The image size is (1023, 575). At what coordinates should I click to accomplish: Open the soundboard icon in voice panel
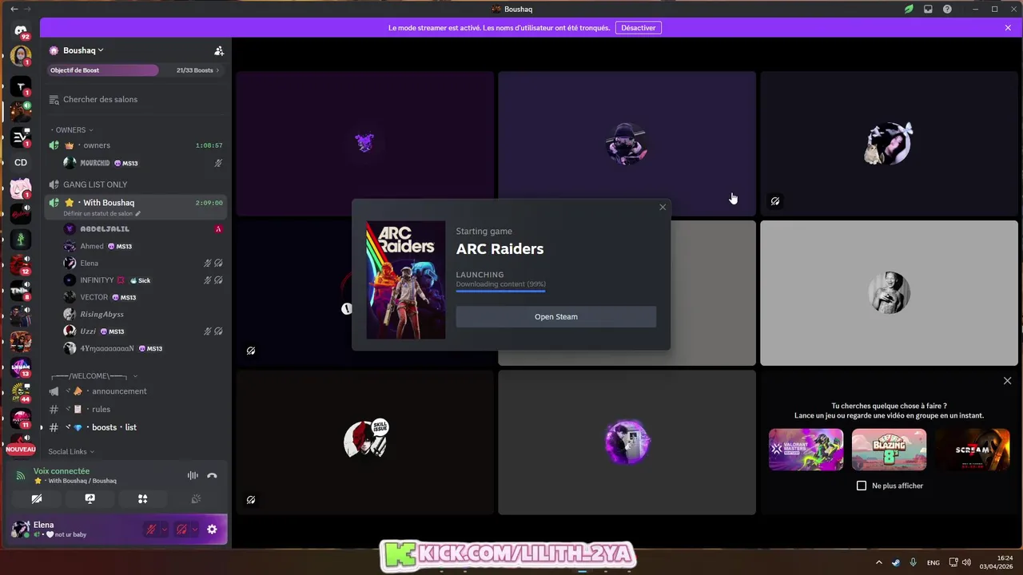[x=196, y=498]
